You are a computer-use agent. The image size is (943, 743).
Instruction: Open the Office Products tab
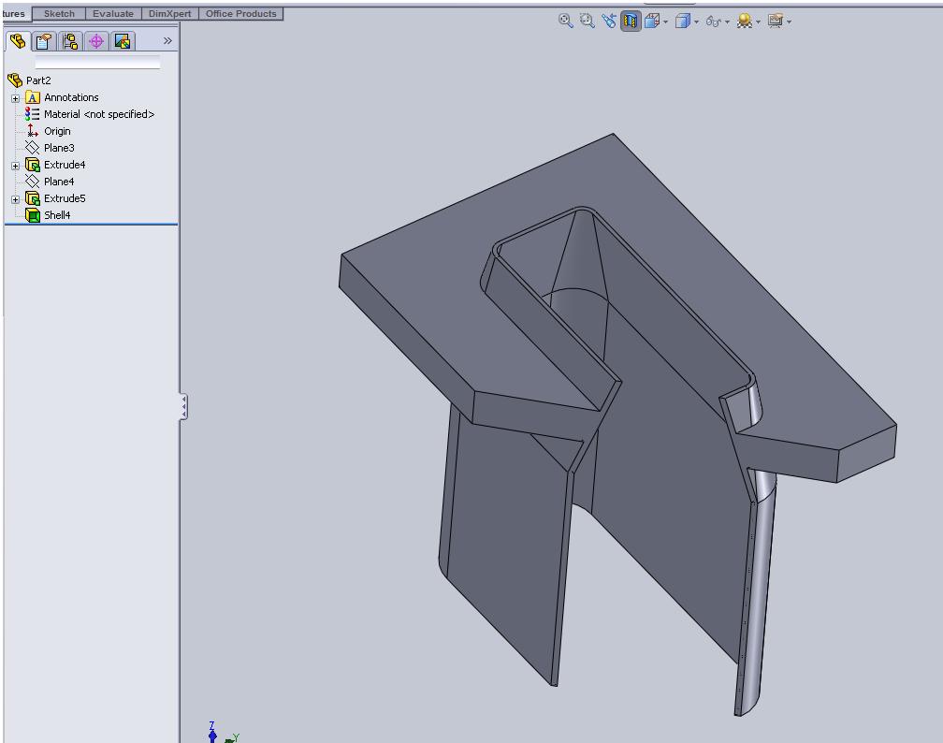tap(241, 13)
